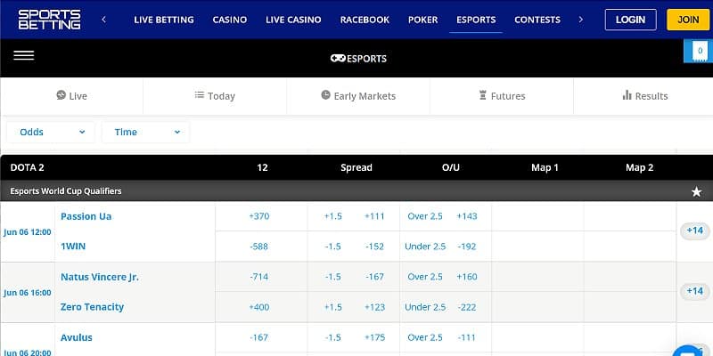The height and width of the screenshot is (356, 713).
Task: Expand +14 more markets for Passion Ua match
Action: point(694,231)
